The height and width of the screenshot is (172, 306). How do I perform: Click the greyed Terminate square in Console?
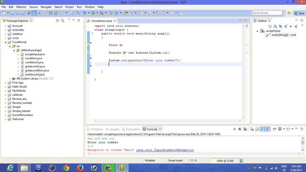235,129
